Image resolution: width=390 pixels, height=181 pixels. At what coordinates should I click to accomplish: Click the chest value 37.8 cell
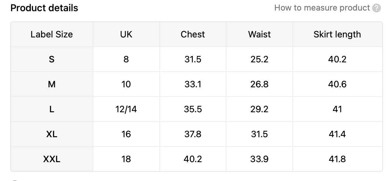point(193,134)
